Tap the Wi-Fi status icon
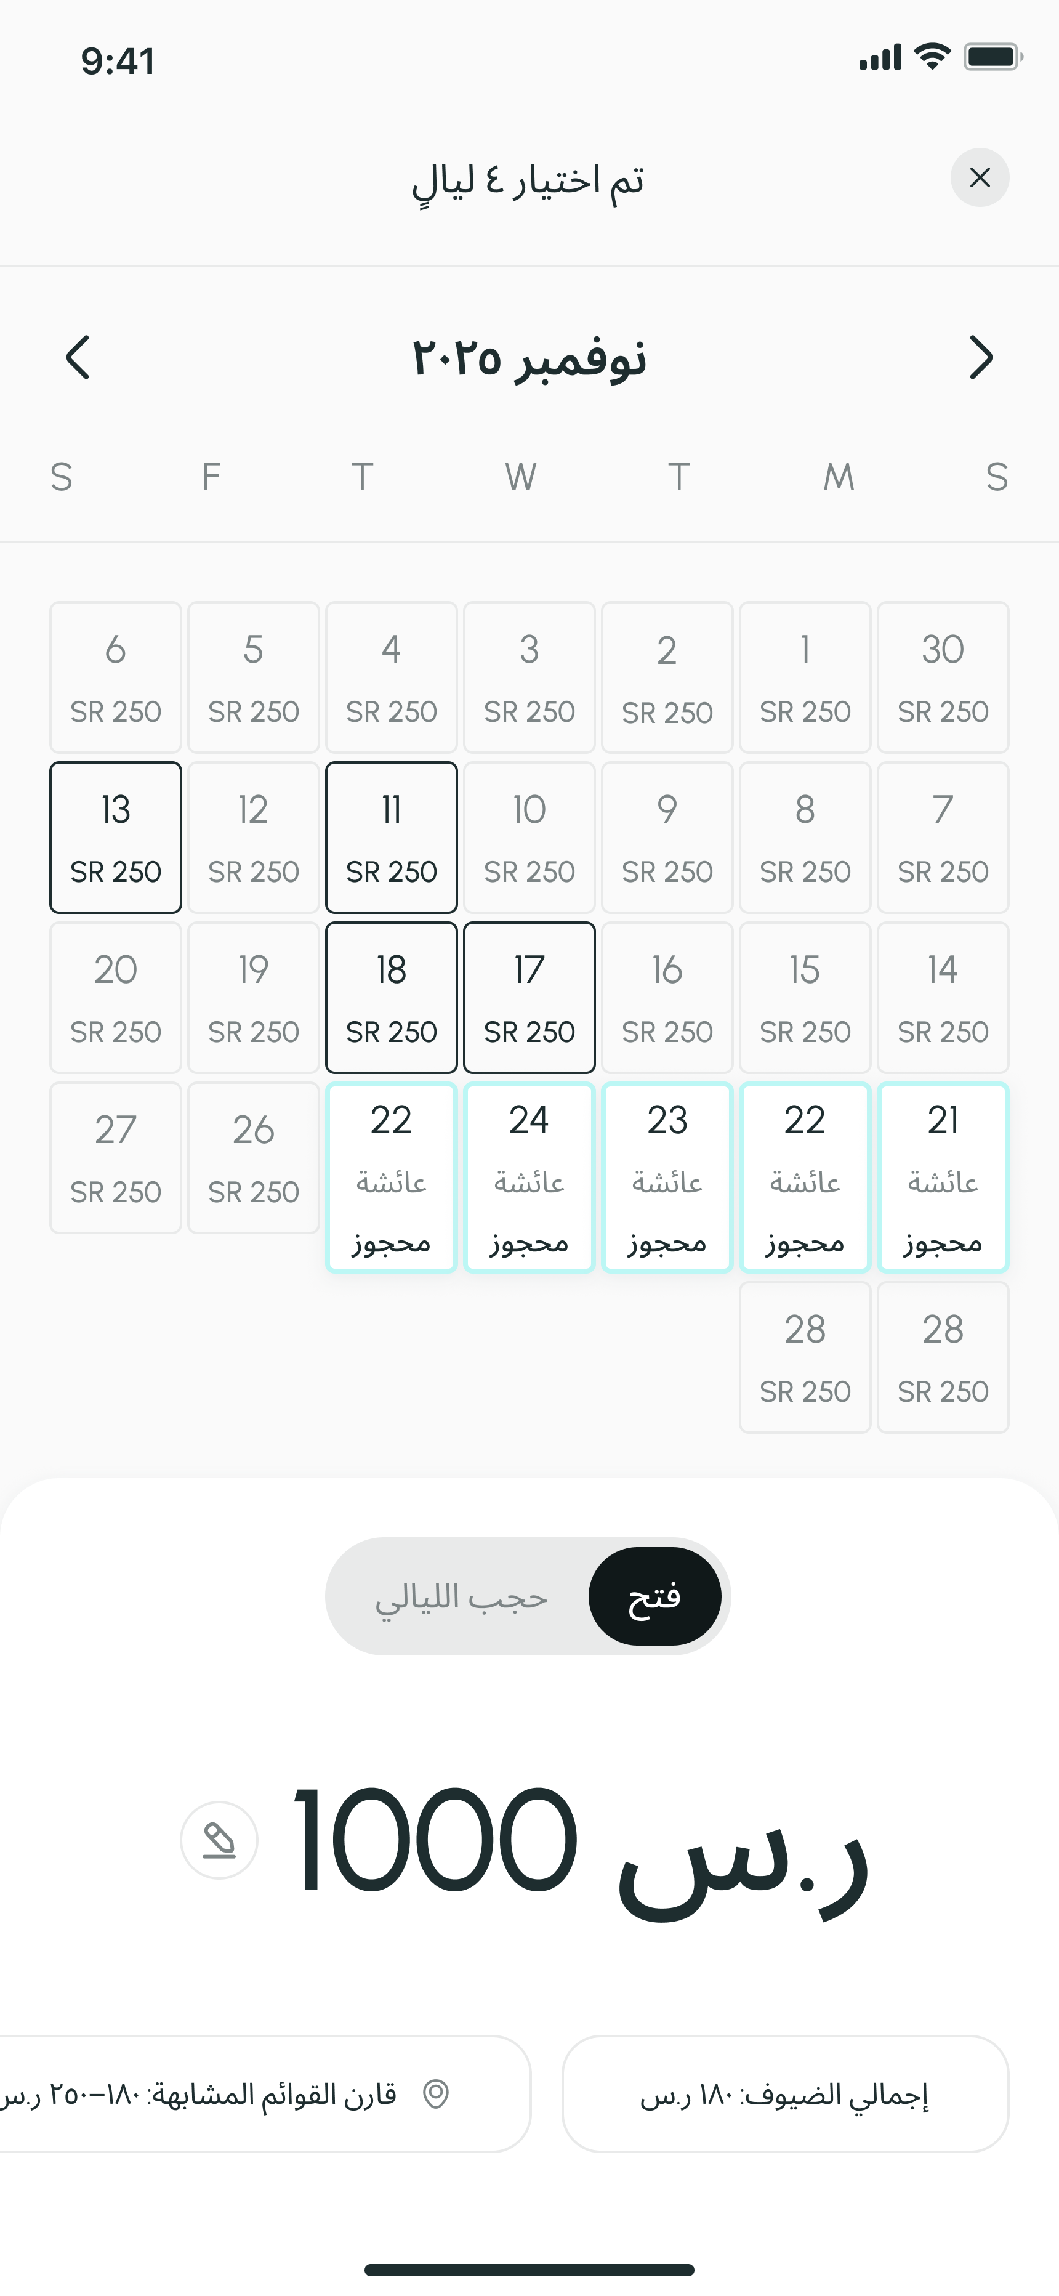The height and width of the screenshot is (2296, 1059). point(932,56)
